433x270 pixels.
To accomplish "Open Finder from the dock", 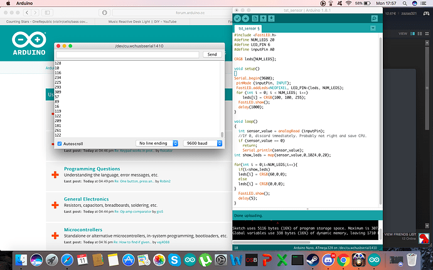I will point(21,260).
